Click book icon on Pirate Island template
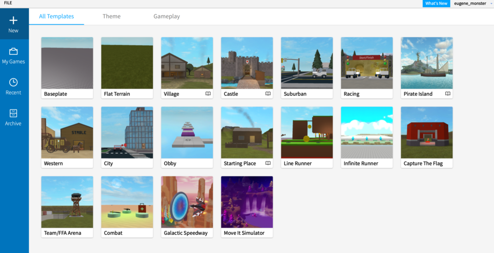 point(448,94)
